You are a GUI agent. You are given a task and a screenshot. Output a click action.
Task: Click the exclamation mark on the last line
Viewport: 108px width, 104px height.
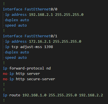(x=4, y=101)
